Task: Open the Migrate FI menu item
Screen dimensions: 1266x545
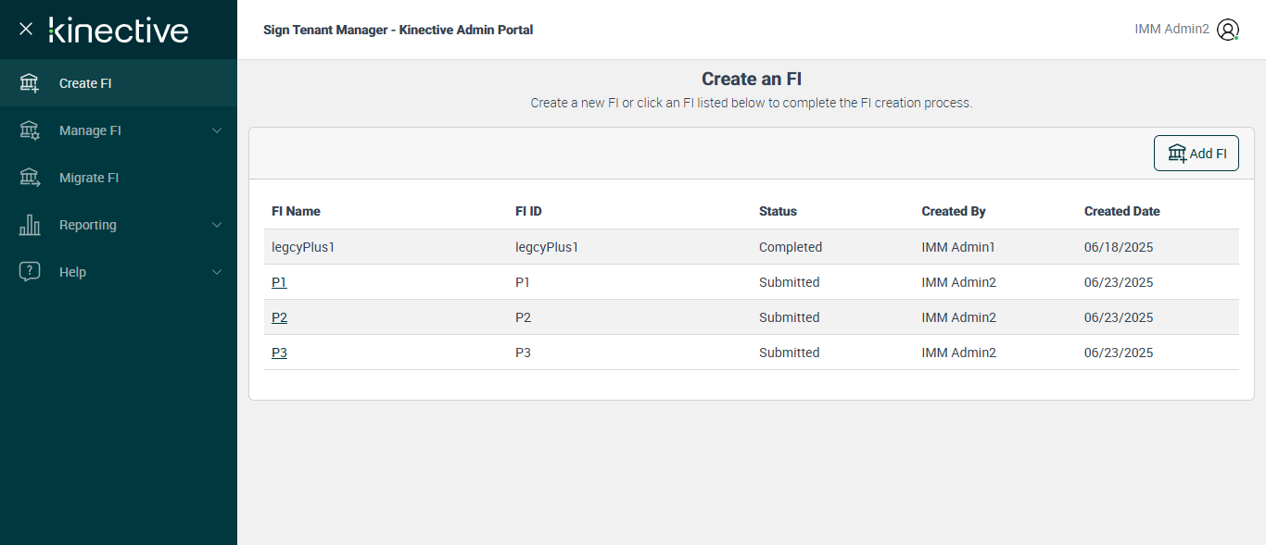Action: coord(89,178)
